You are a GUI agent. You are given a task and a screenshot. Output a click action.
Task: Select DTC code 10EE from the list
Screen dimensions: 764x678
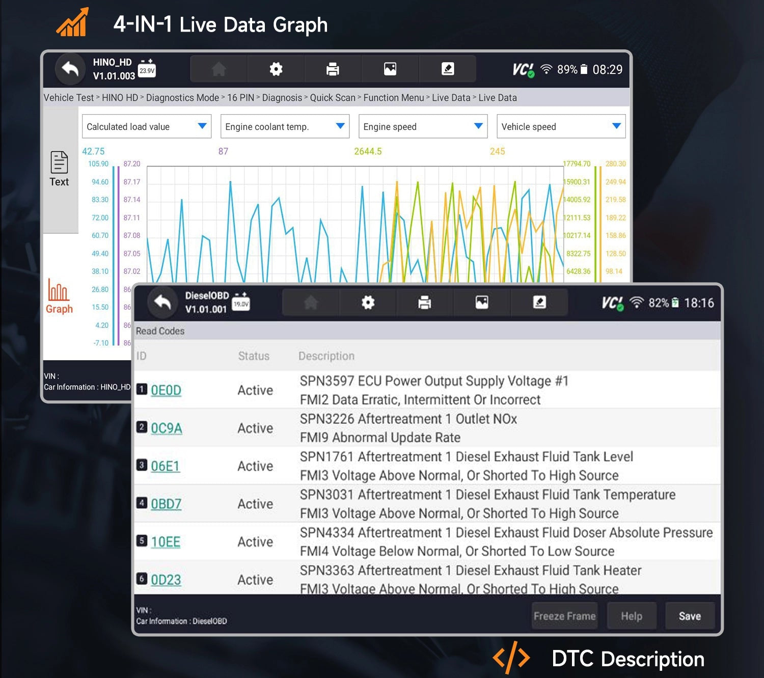point(166,542)
